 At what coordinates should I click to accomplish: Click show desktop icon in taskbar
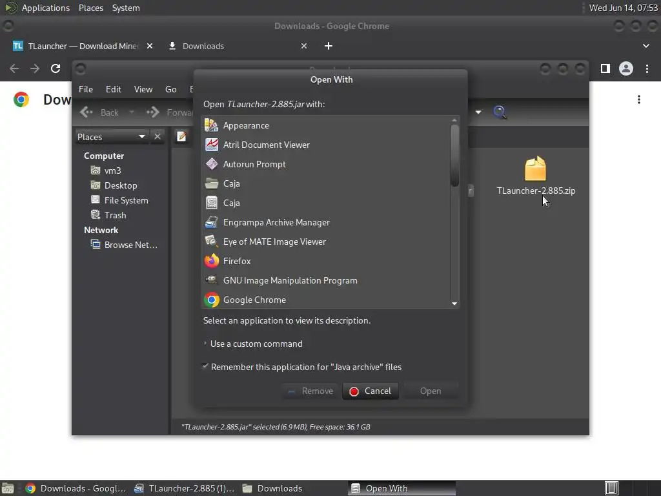tap(8, 488)
